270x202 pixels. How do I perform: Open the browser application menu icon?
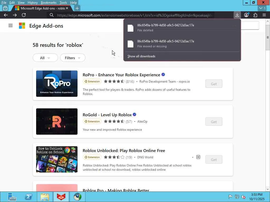(264, 15)
